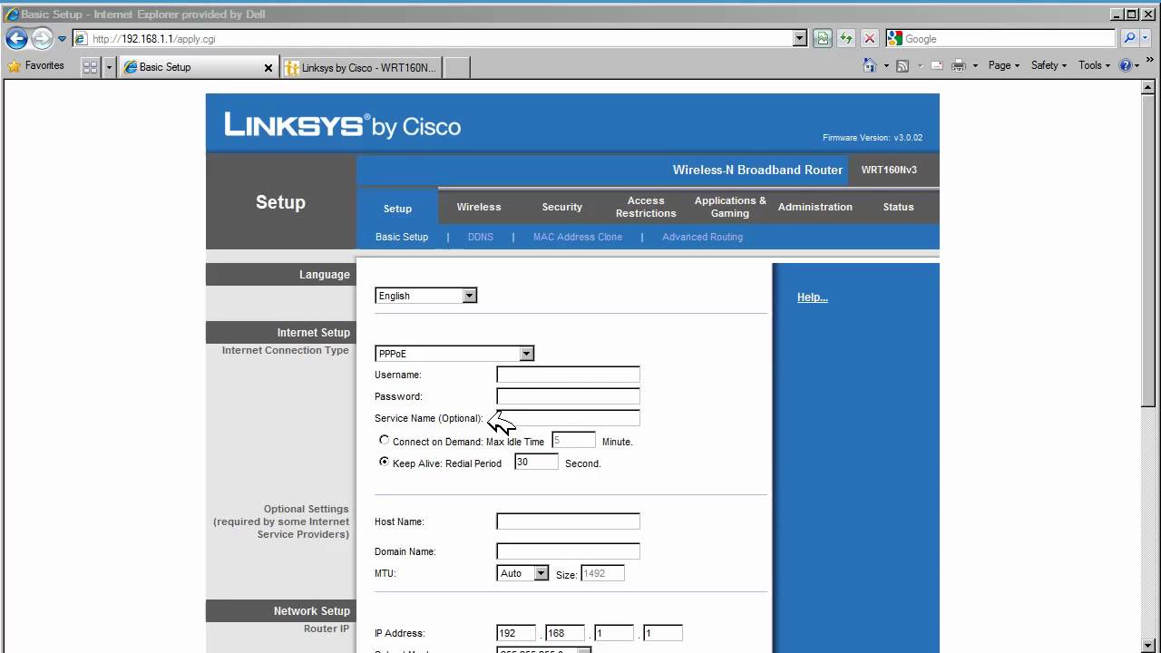The width and height of the screenshot is (1161, 653).
Task: Click the Help... link
Action: point(813,297)
